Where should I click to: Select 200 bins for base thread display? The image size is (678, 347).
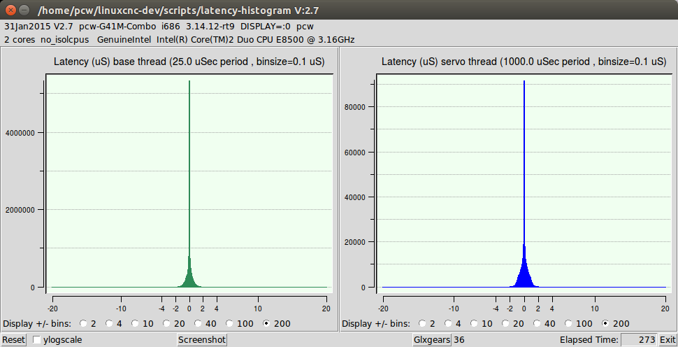[267, 324]
